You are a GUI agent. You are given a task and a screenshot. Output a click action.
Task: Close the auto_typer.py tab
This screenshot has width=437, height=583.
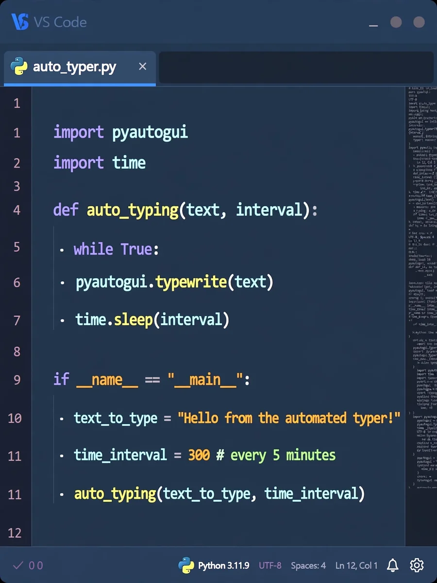(x=142, y=67)
